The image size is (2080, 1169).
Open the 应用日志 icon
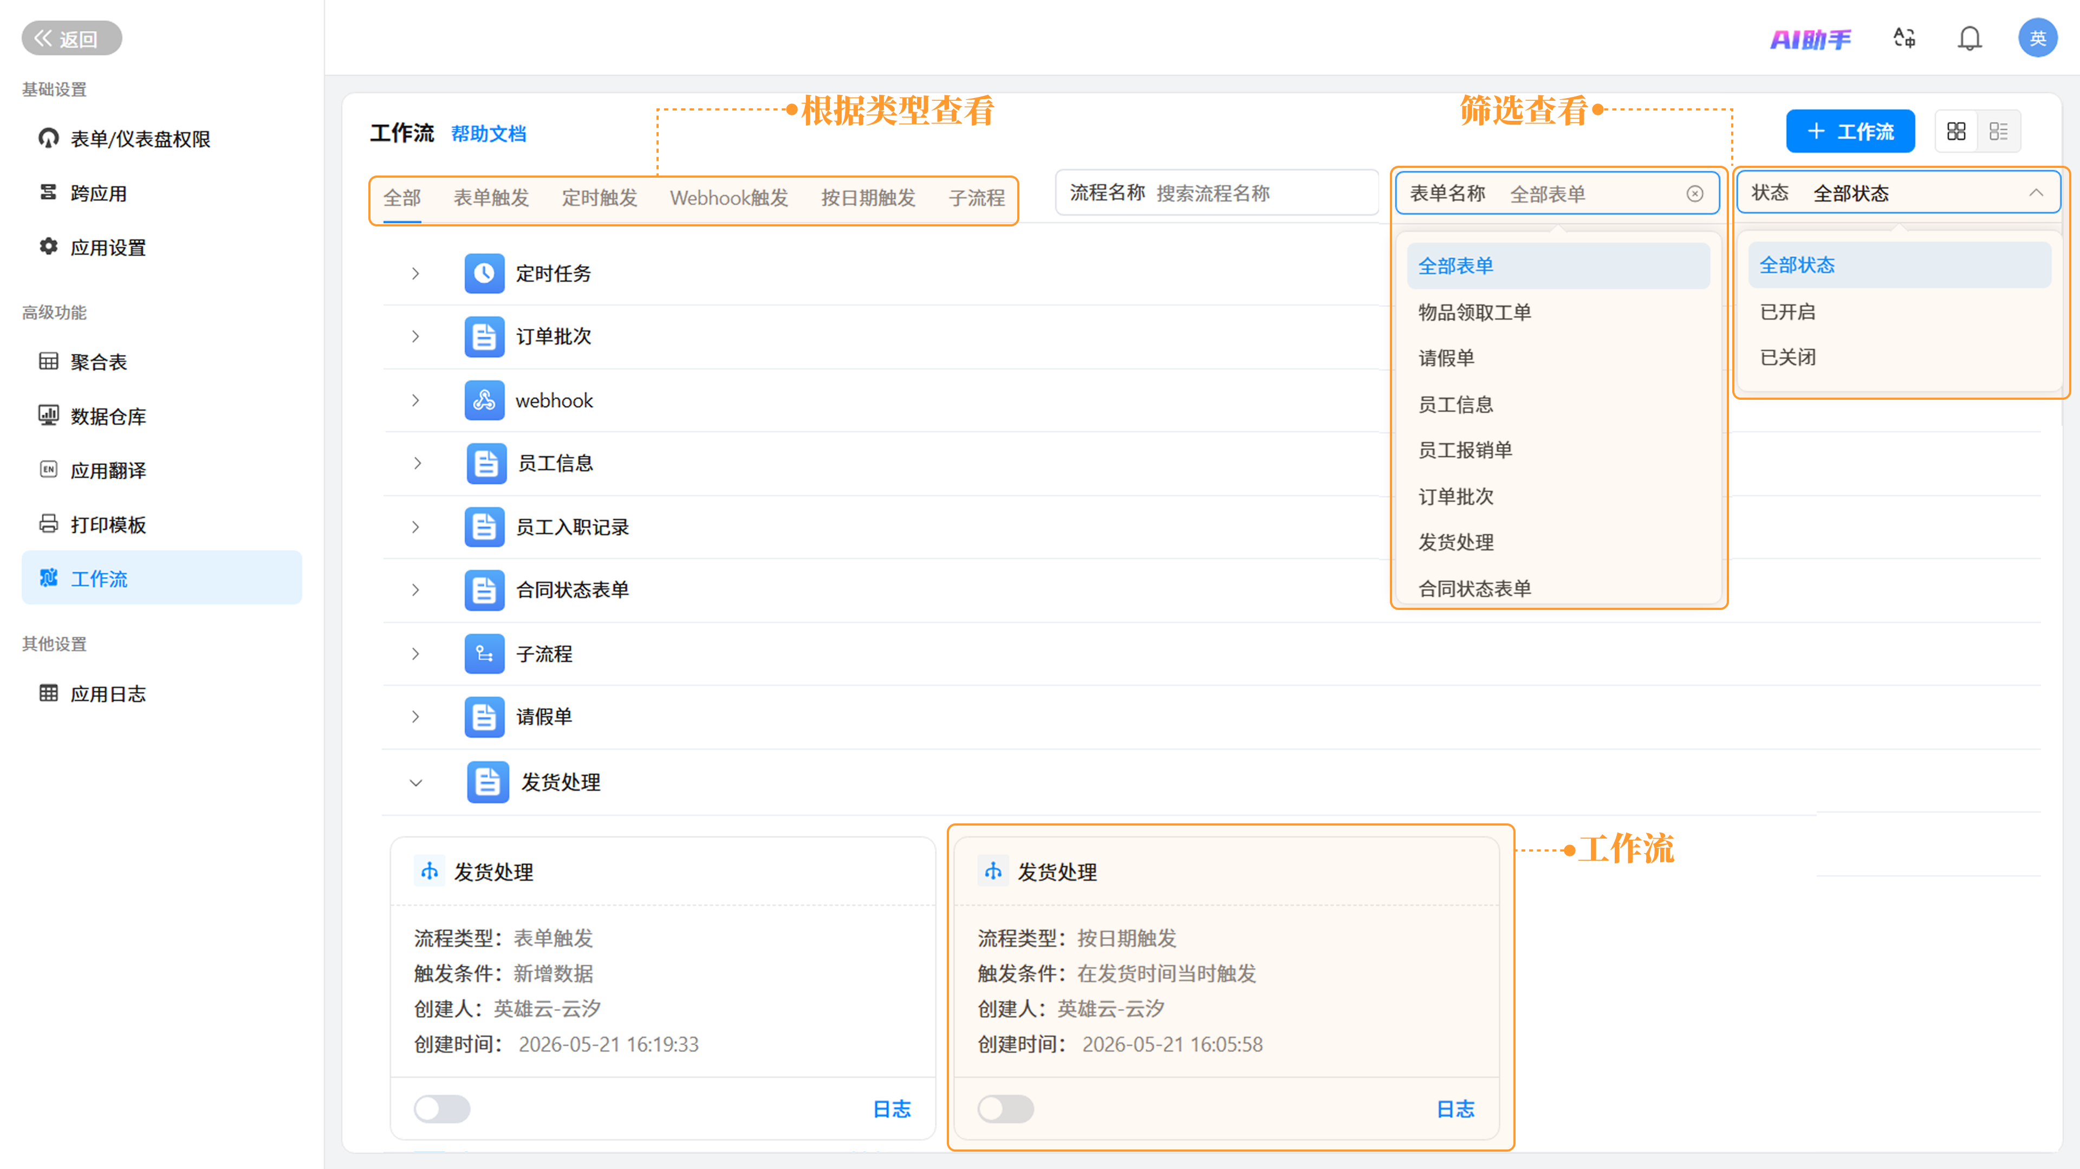click(x=48, y=693)
